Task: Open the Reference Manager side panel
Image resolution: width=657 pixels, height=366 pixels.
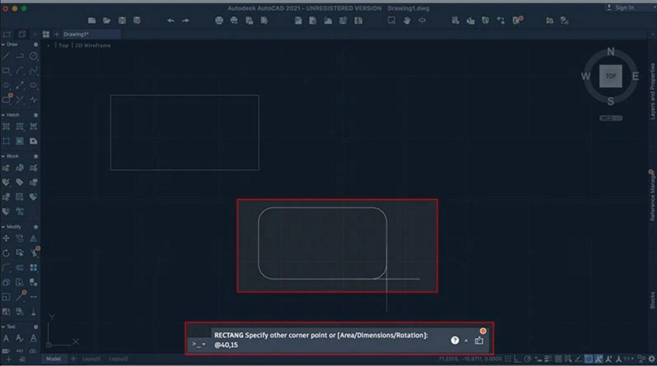Action: coord(652,196)
